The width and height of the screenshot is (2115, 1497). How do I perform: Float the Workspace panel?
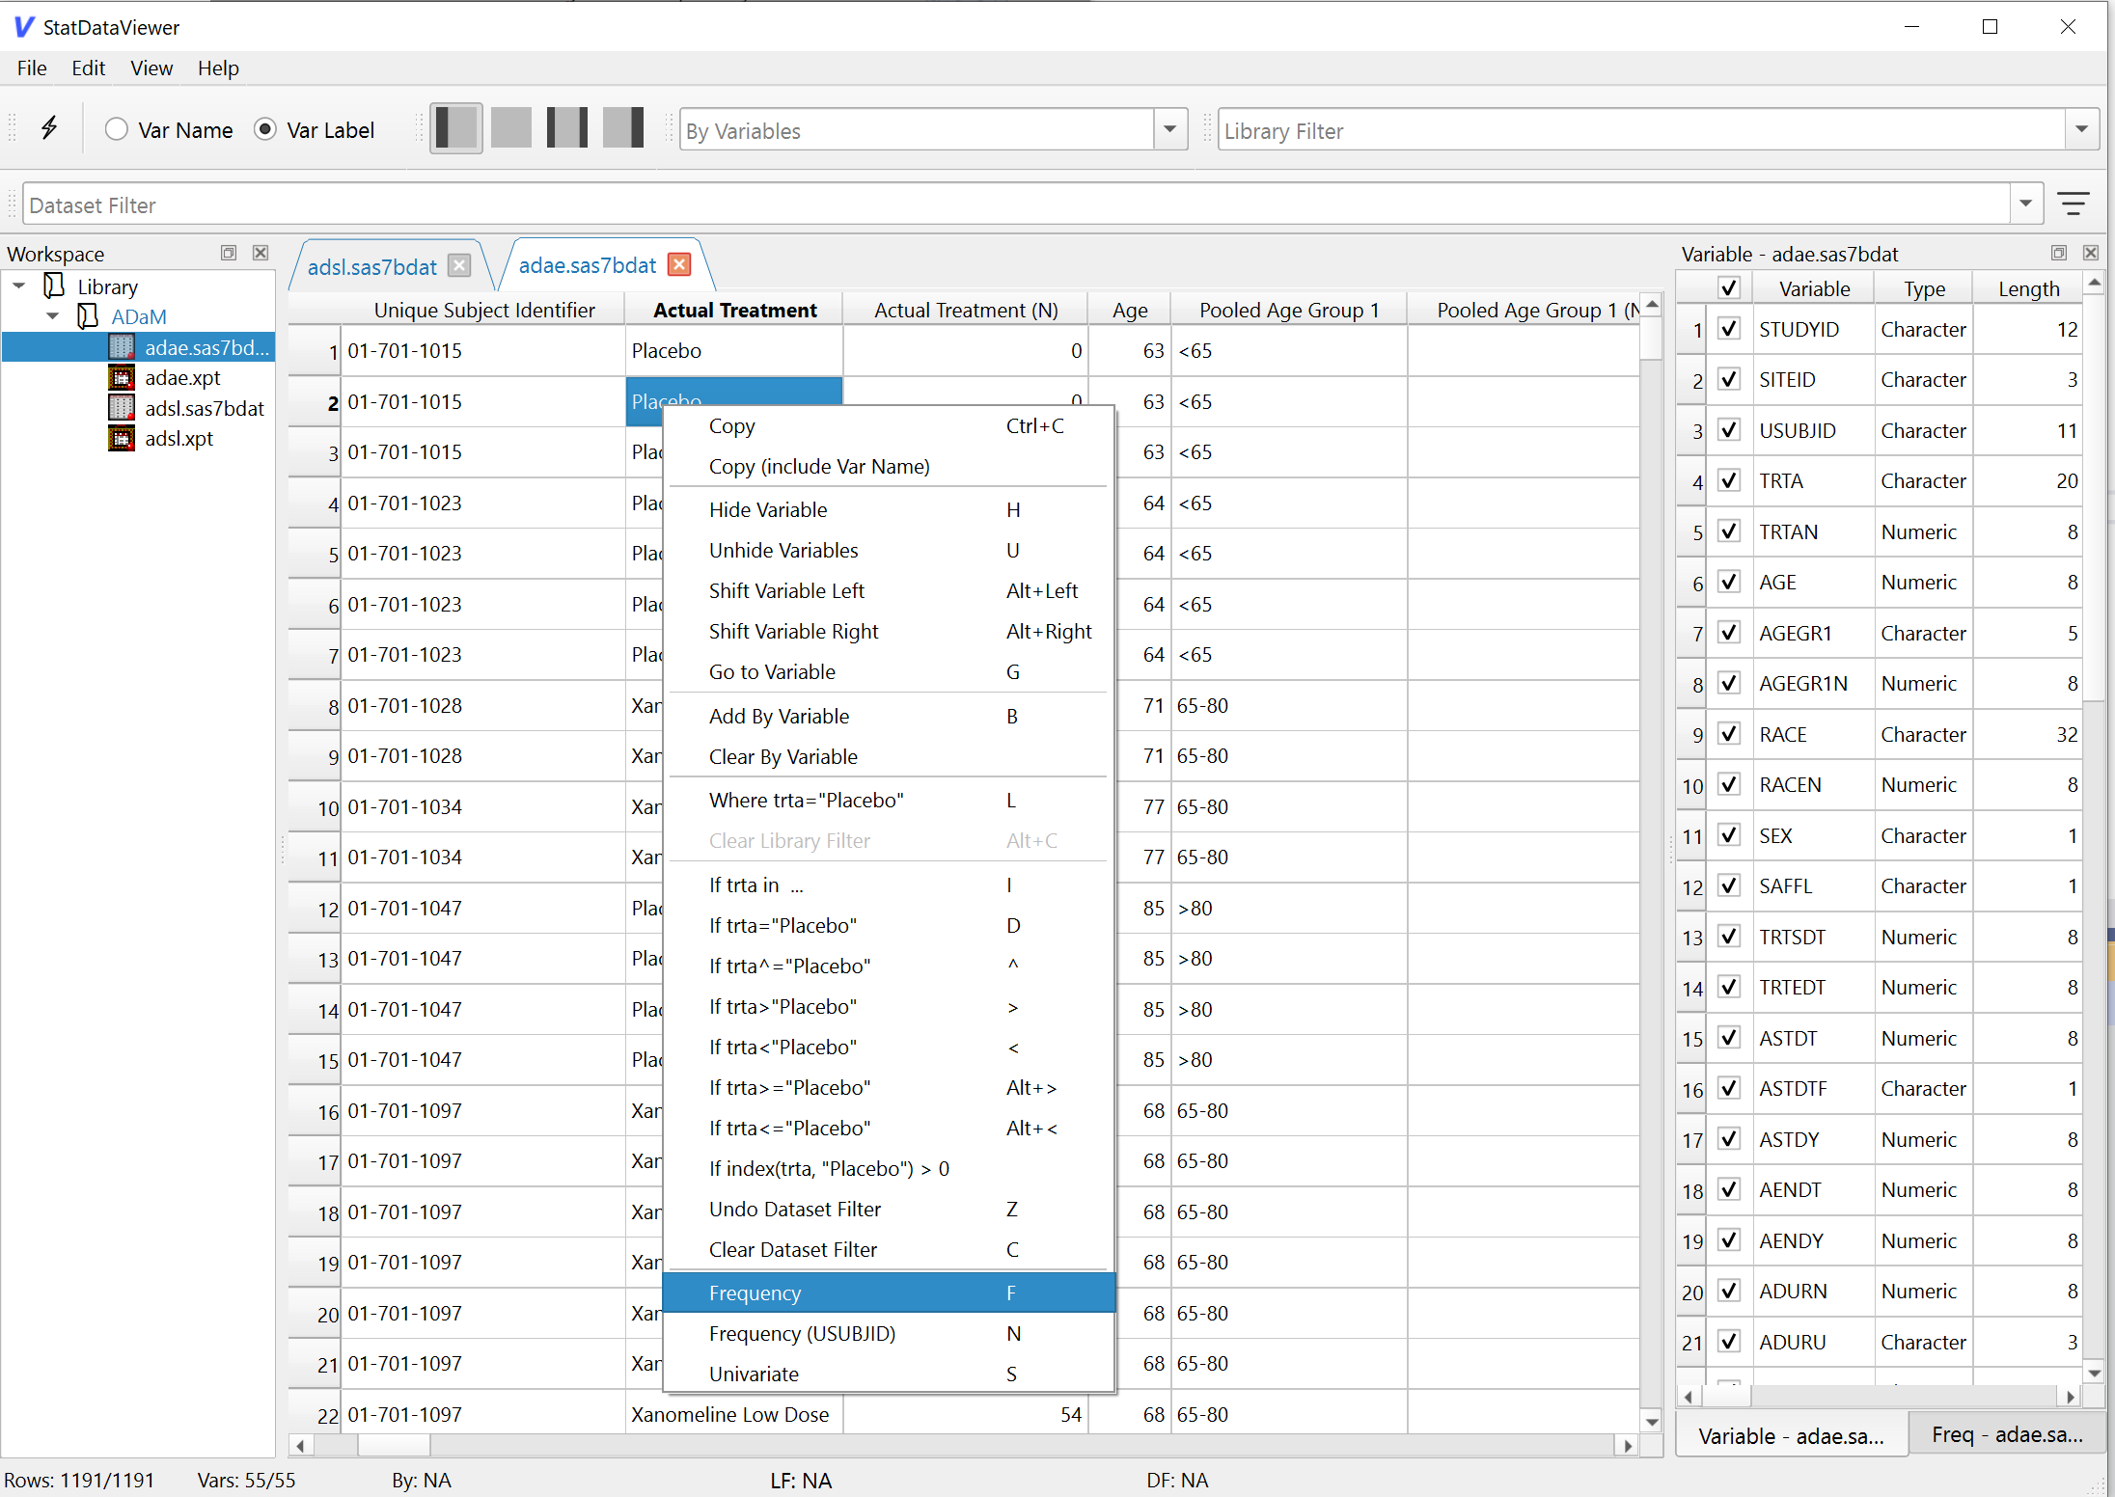tap(229, 253)
